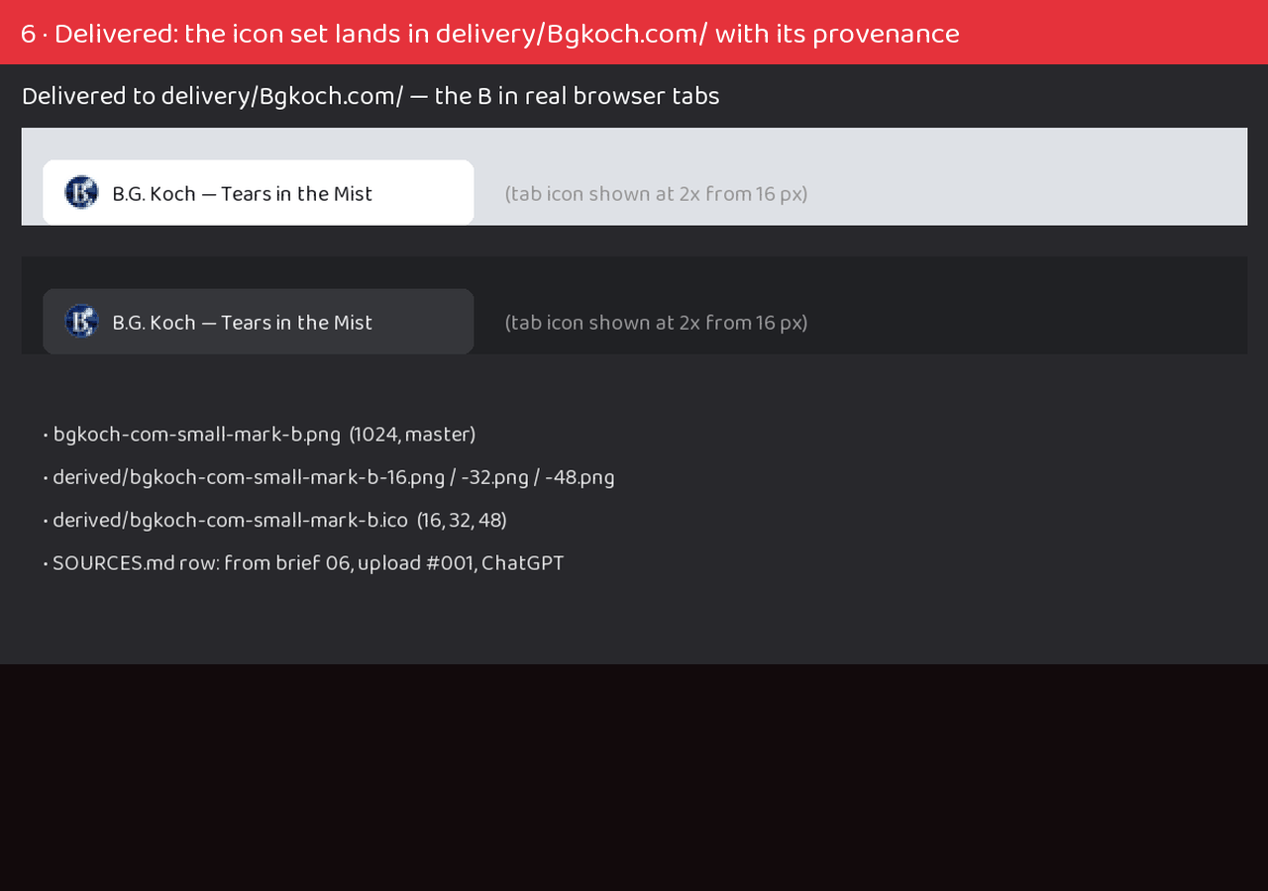The width and height of the screenshot is (1268, 891).
Task: Click the B favicon in the light browser tab
Action: pos(81,192)
